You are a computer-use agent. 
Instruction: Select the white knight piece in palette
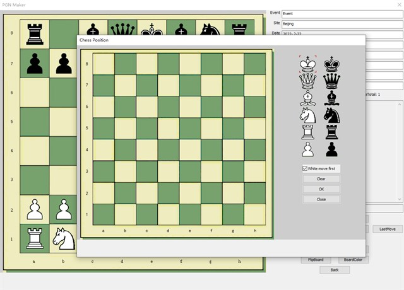[x=307, y=115]
